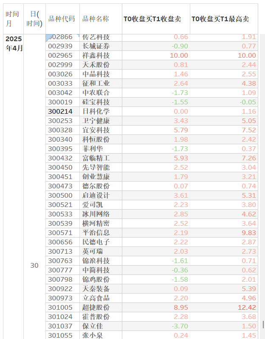This screenshot has height=339, width=265.
Task: Click stock name 天禾股份
Action: [x=96, y=64]
